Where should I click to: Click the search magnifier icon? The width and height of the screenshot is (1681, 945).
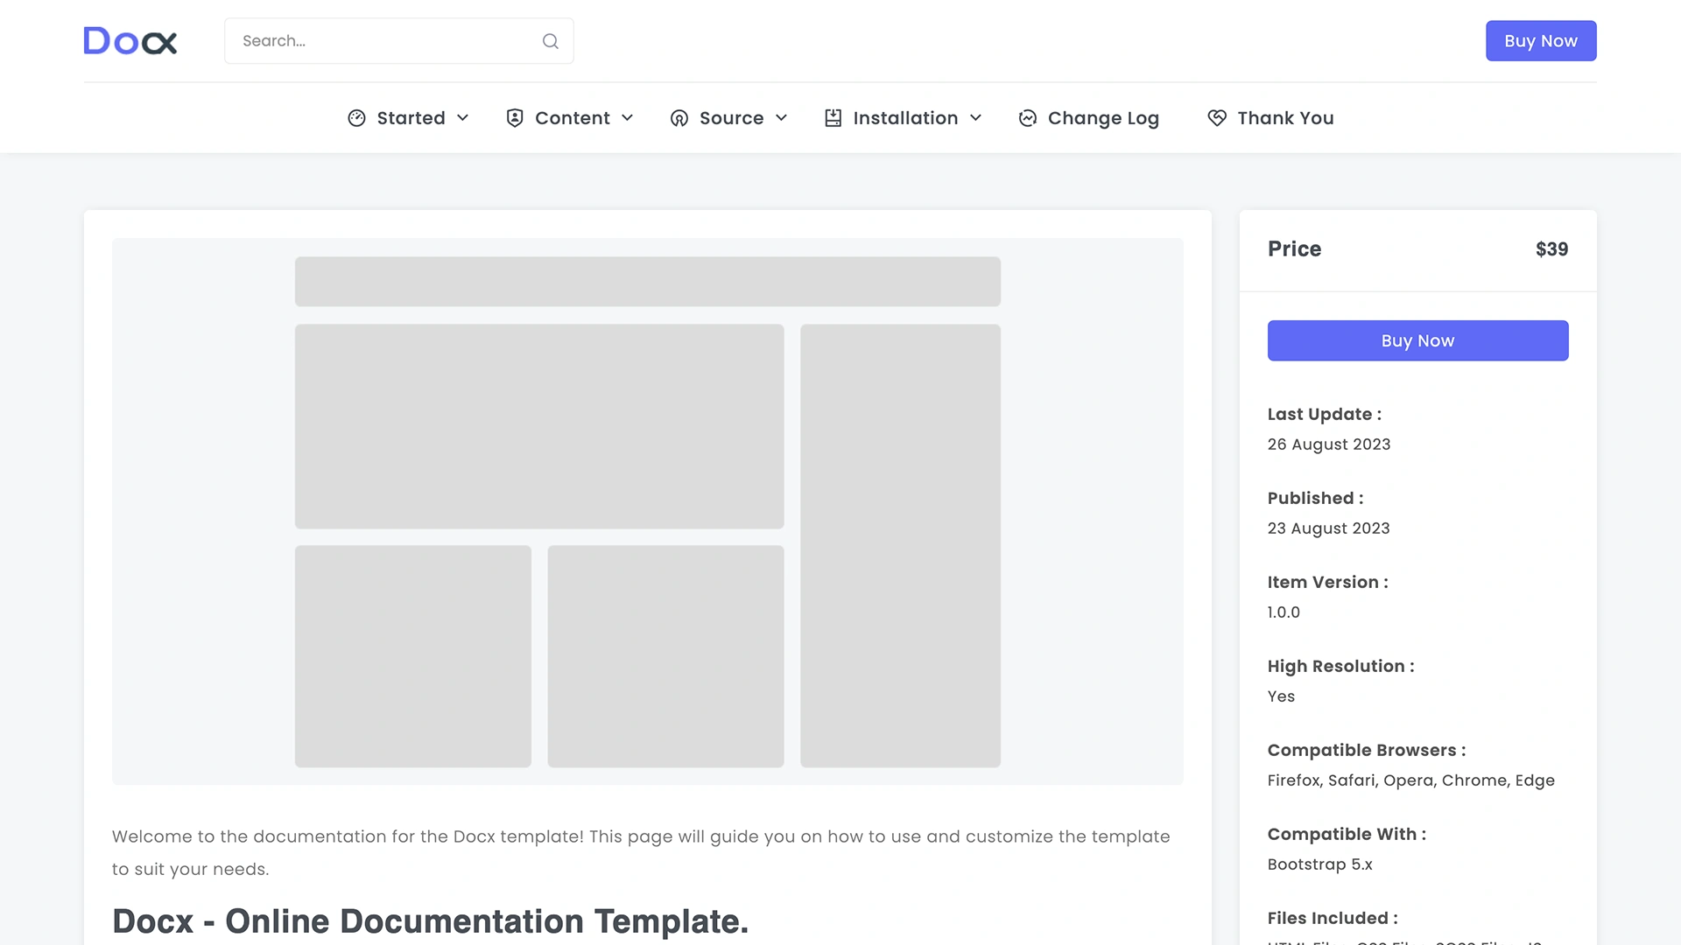pyautogui.click(x=550, y=40)
